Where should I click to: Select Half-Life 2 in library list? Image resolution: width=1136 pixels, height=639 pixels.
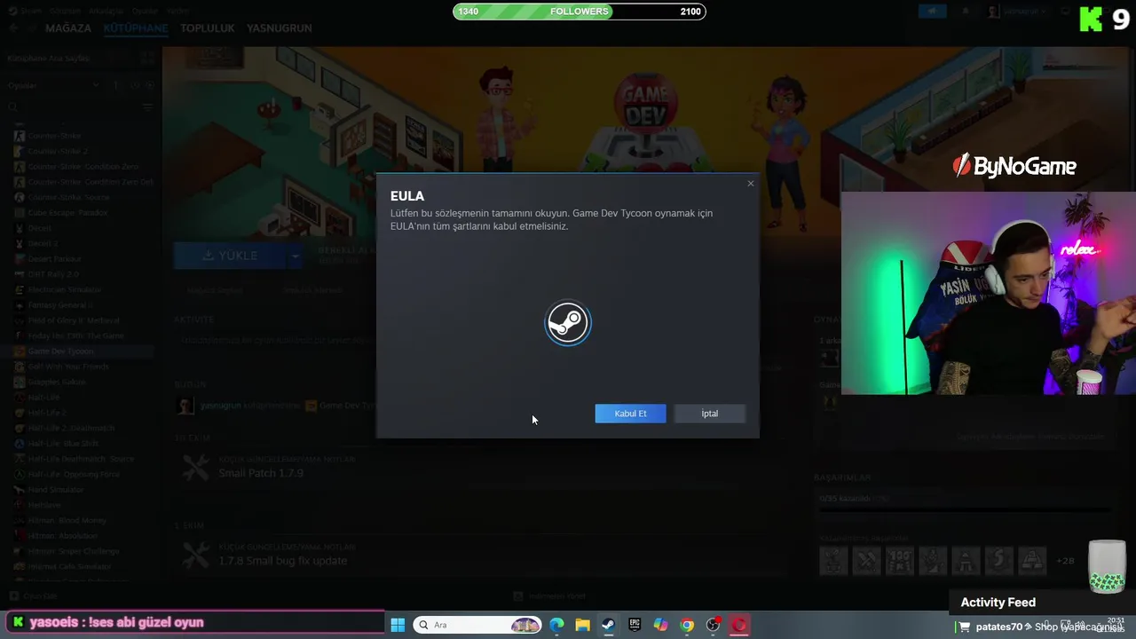(x=47, y=413)
